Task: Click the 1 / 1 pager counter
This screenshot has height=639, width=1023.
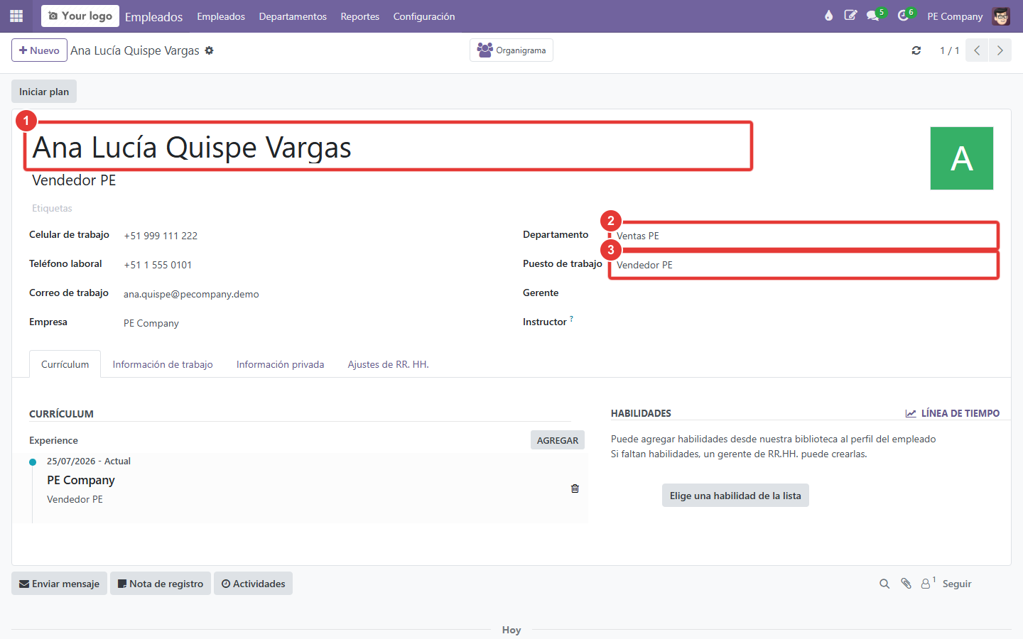Action: 949,50
